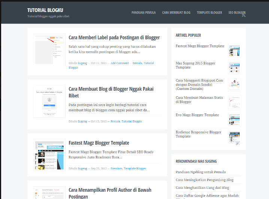Open Cara Daftar Google AdSense recommendation
Image resolution: width=269 pixels, height=199 pixels.
(x=207, y=196)
